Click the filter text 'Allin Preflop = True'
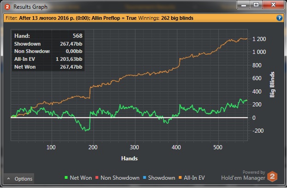The image size is (287, 188). [x=114, y=18]
